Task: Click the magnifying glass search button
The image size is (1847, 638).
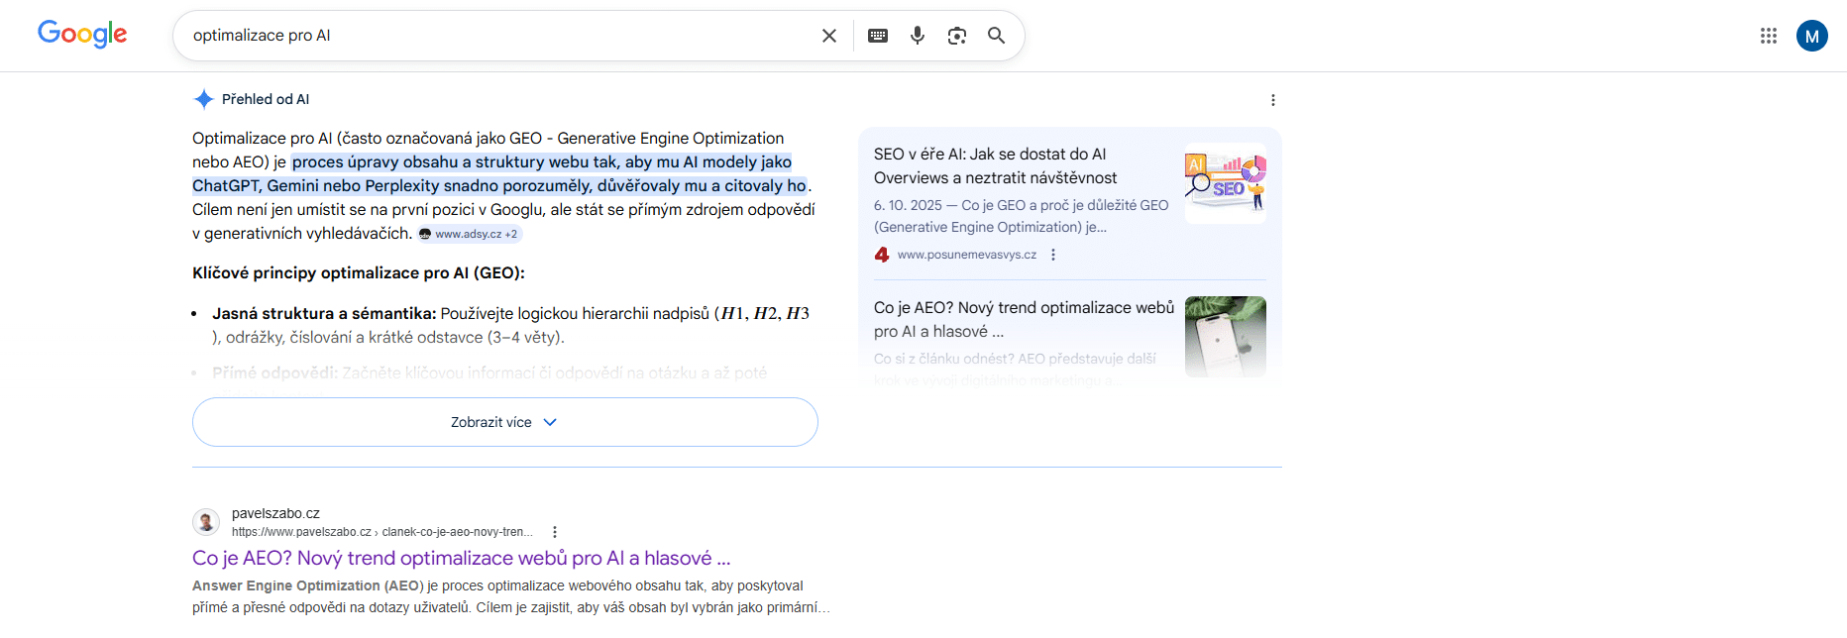Action: (x=997, y=36)
